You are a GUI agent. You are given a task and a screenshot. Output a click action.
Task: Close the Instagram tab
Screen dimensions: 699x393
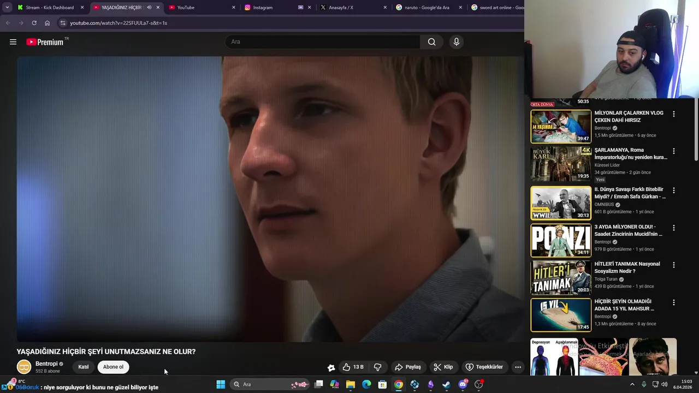(310, 8)
